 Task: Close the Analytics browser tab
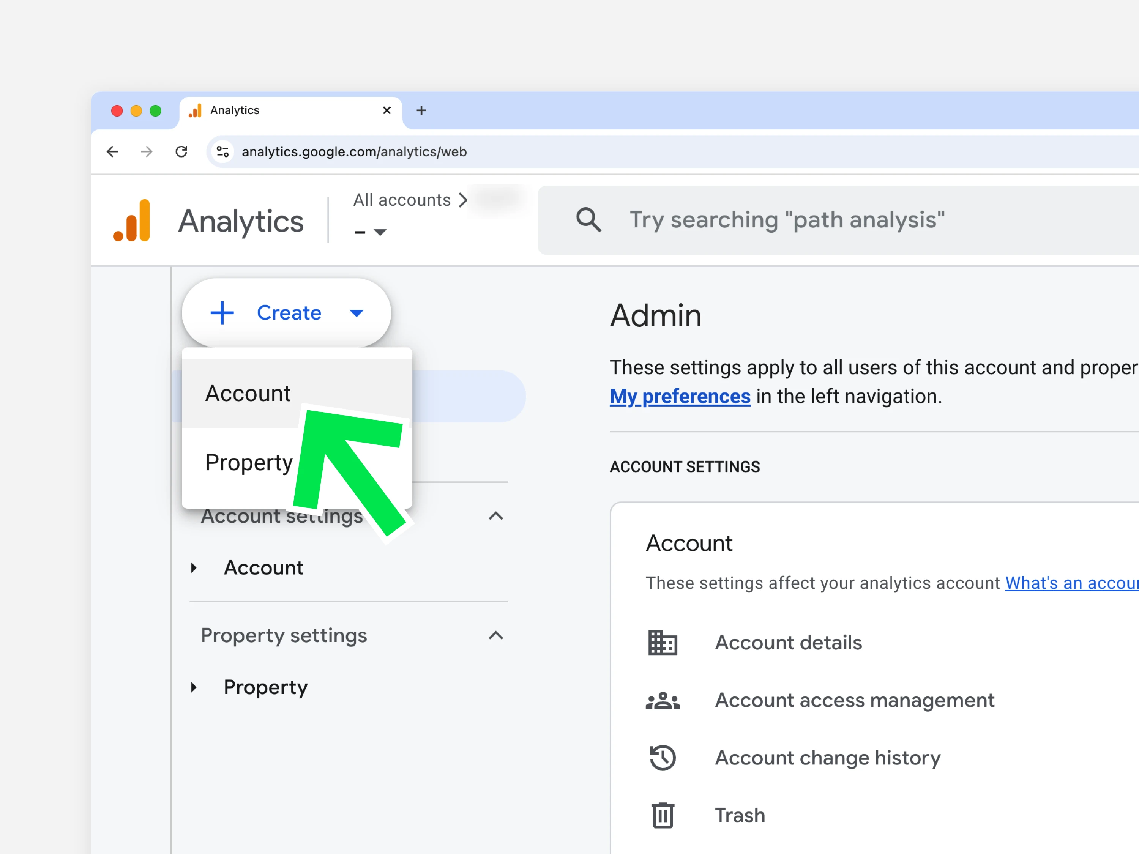pos(387,110)
